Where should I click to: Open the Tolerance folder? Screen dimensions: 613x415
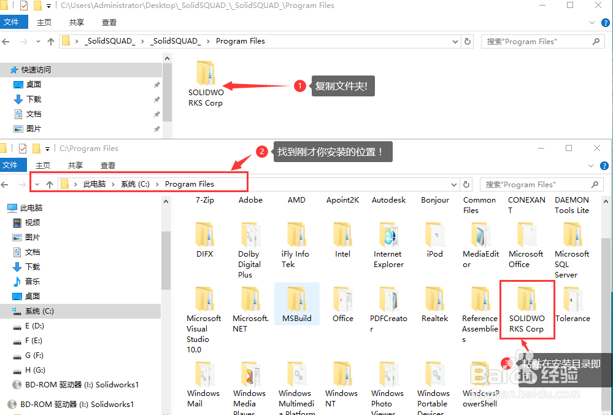click(x=573, y=304)
